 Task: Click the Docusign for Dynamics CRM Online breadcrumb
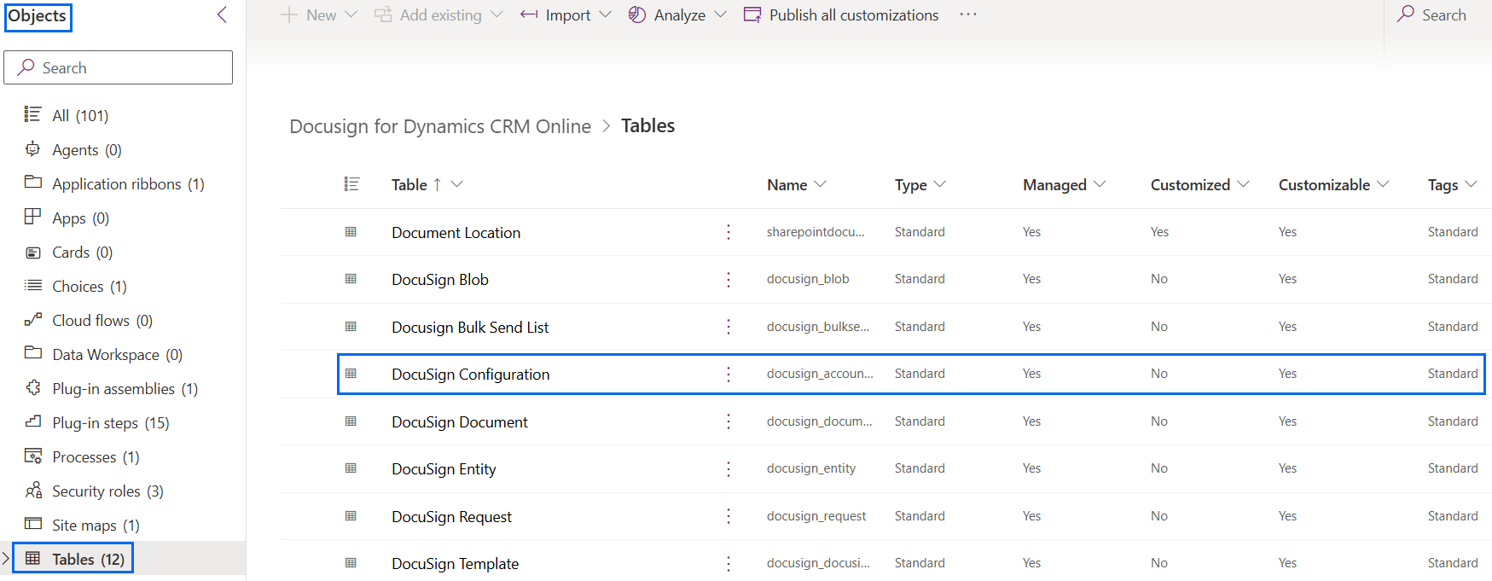[440, 126]
